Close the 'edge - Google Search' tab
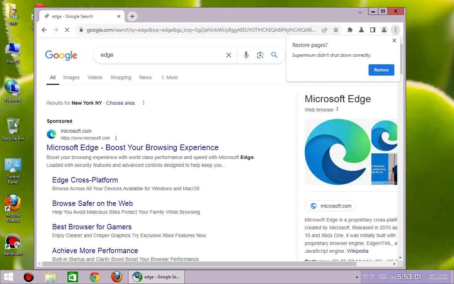Image resolution: width=454 pixels, height=284 pixels. click(x=119, y=16)
